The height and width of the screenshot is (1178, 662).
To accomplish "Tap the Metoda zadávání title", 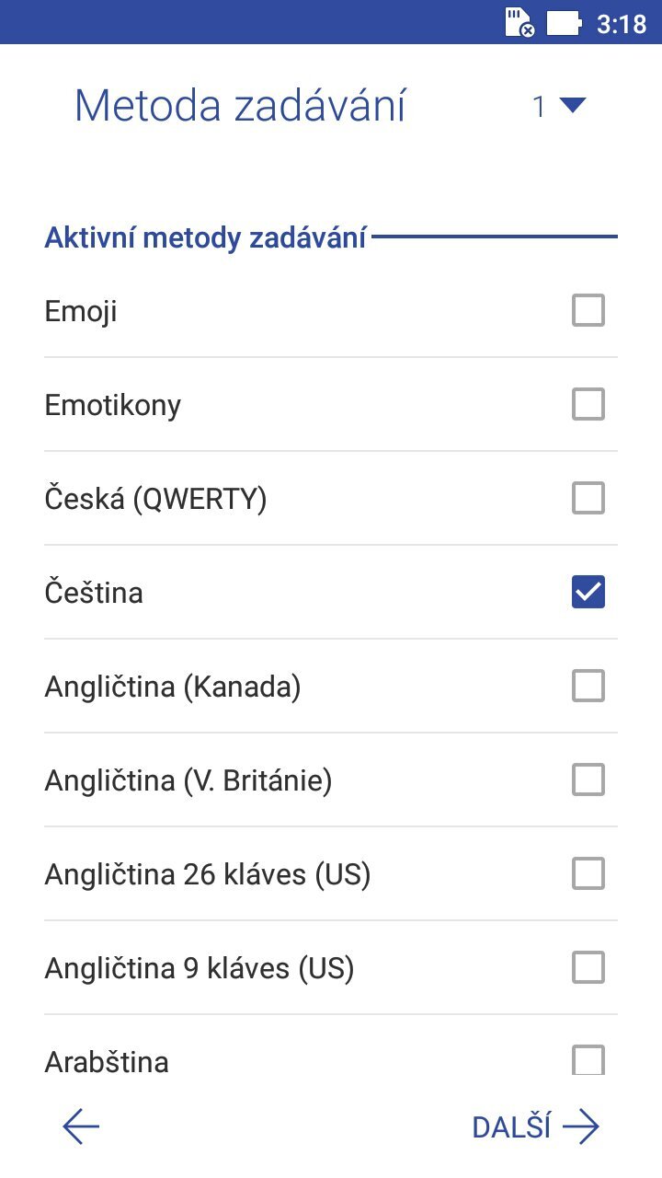I will pyautogui.click(x=239, y=107).
